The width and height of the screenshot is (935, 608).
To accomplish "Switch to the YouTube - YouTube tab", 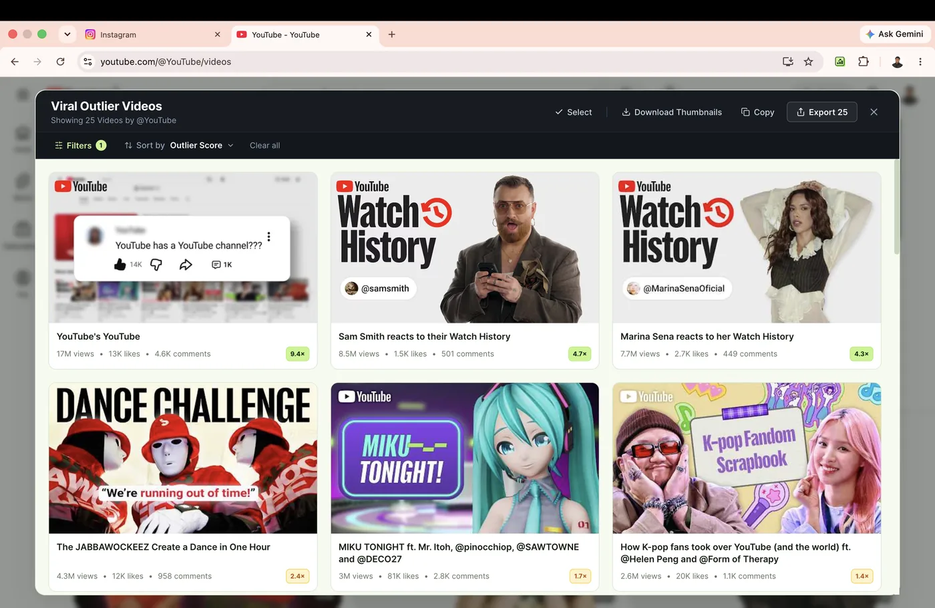I will 305,35.
